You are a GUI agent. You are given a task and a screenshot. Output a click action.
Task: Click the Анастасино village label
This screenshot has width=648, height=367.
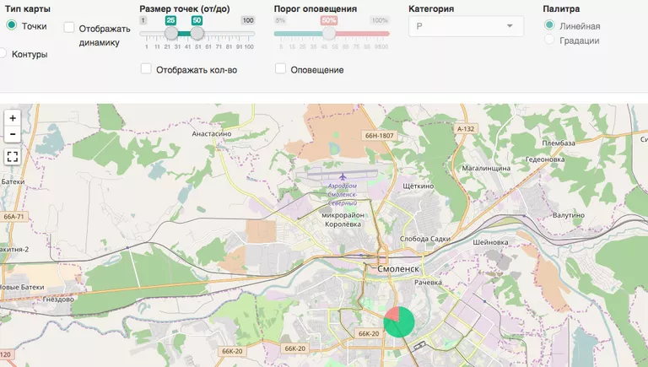coord(212,134)
